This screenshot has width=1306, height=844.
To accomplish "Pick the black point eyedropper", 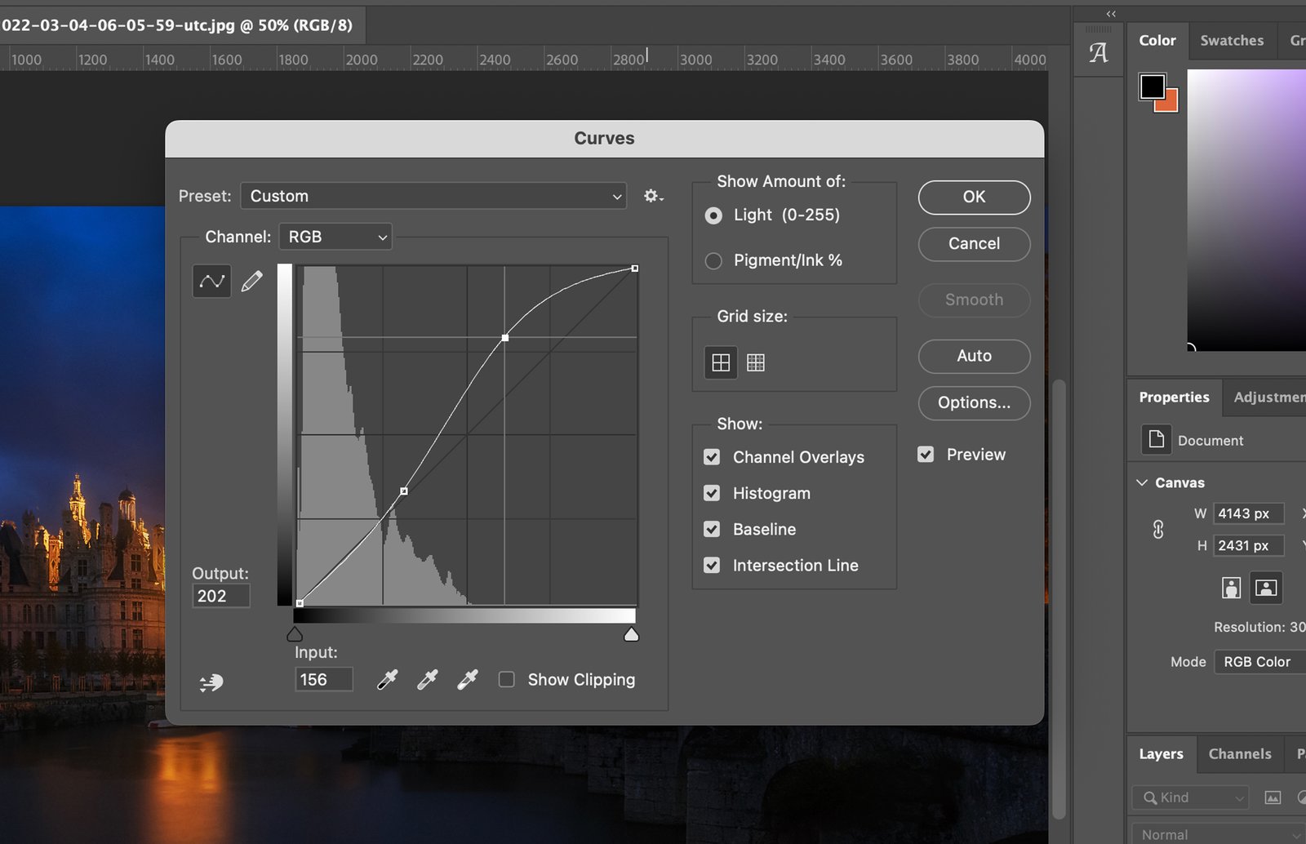I will [387, 680].
